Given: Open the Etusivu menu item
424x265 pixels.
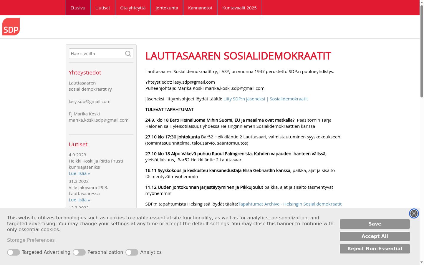Looking at the screenshot, I should click(x=78, y=8).
